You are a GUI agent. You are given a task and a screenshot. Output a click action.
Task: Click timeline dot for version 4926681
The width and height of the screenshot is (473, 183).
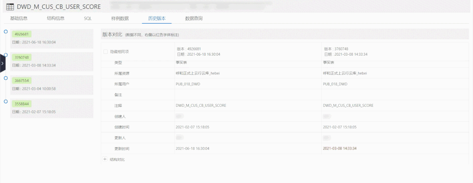(5, 32)
